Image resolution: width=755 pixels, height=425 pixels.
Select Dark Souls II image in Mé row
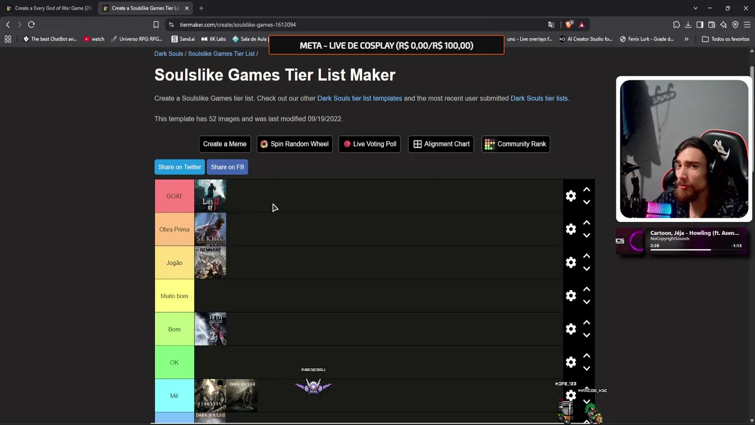pos(242,395)
